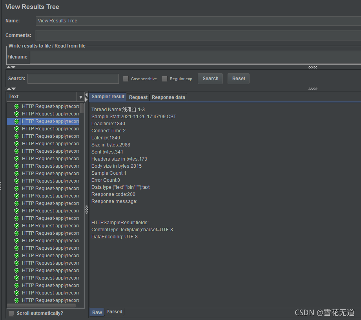The image size is (361, 320).
Task: Click the Load time:1840 line
Action: coord(108,124)
